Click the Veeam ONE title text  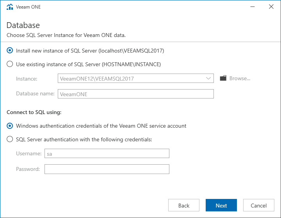(x=28, y=7)
